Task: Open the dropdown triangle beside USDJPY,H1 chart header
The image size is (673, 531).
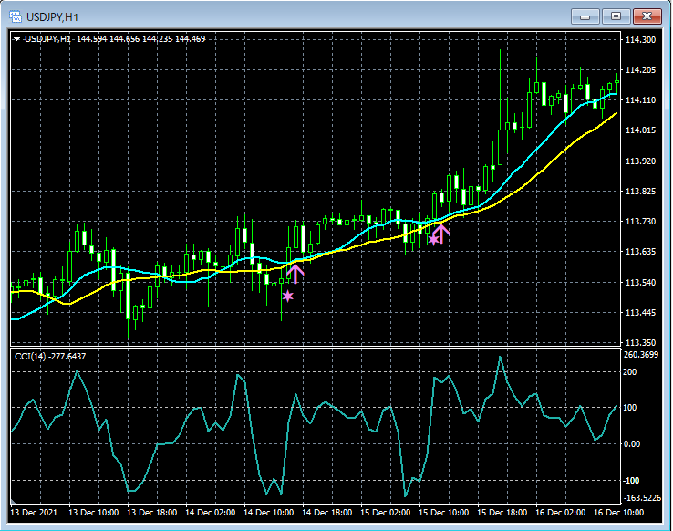Action: pos(16,39)
